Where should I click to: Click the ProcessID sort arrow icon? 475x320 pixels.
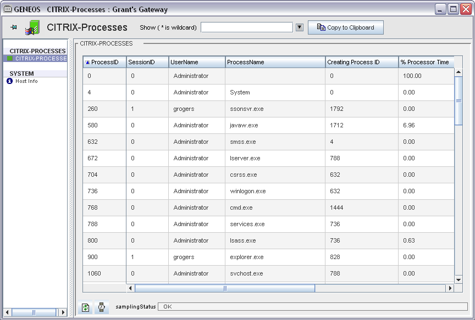point(87,63)
